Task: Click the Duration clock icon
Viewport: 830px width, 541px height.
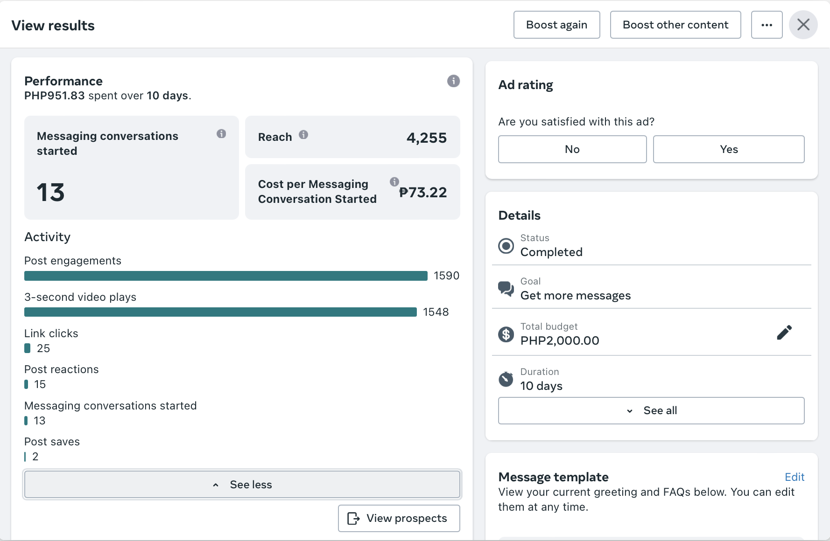Action: 506,379
